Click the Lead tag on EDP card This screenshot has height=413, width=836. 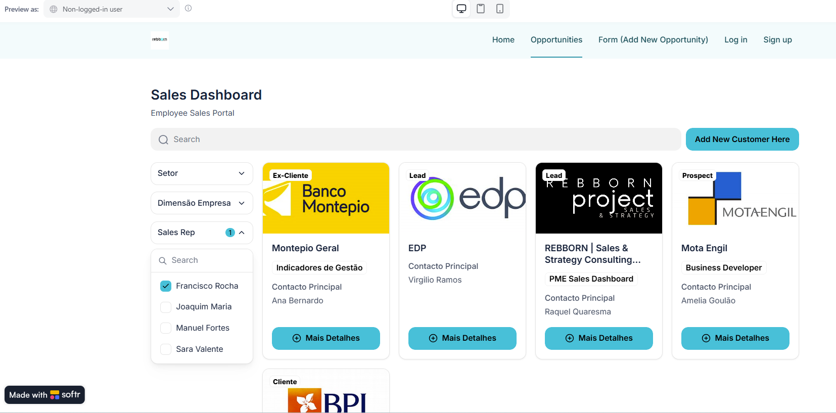click(417, 175)
